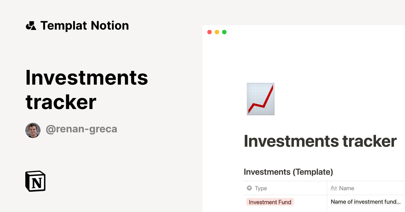The width and height of the screenshot is (405, 212).
Task: Click the Type column property icon
Action: pyautogui.click(x=249, y=188)
